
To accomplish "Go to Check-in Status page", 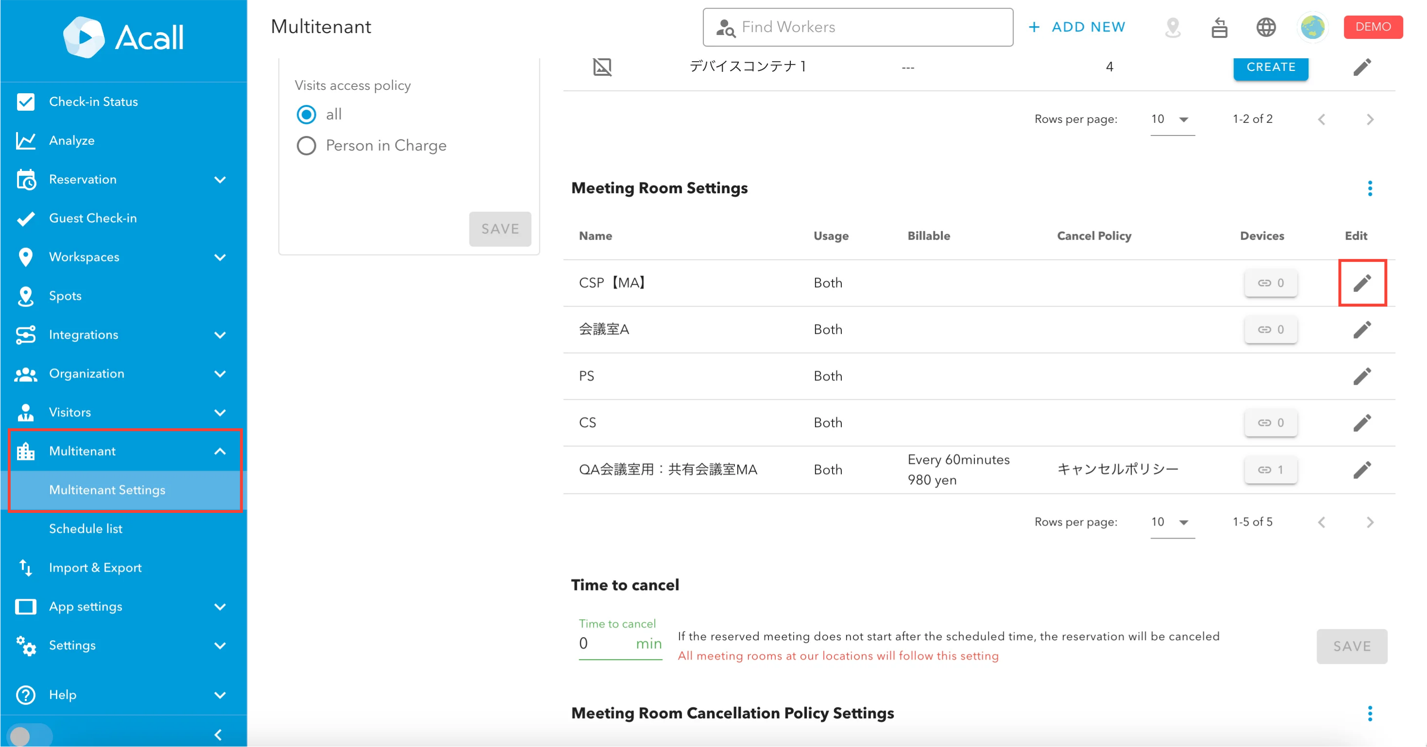I will coord(93,102).
